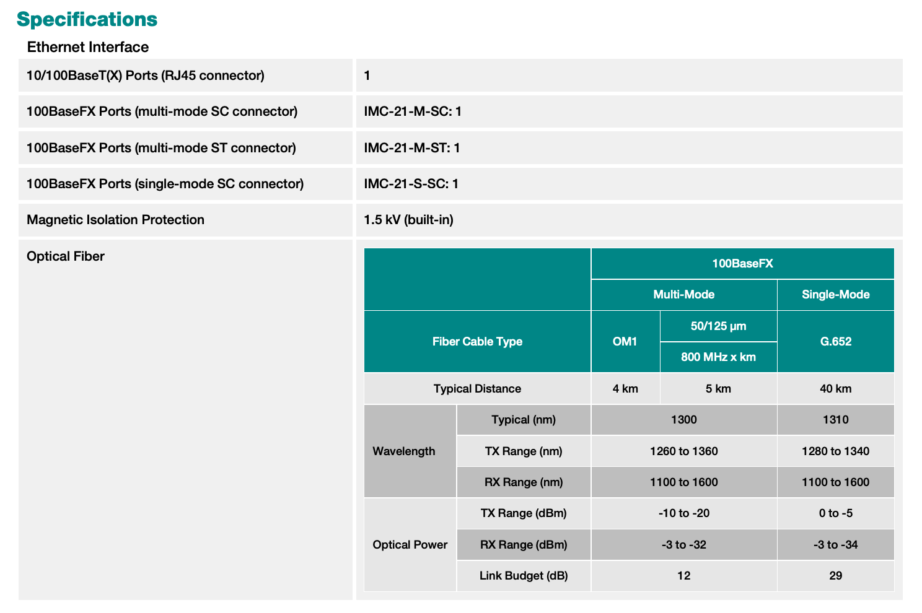Click the Fiber Cable Type header cell
The image size is (922, 613).
[477, 342]
